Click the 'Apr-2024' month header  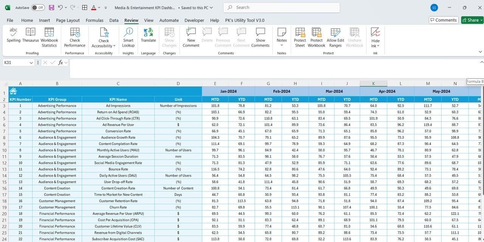[387, 91]
